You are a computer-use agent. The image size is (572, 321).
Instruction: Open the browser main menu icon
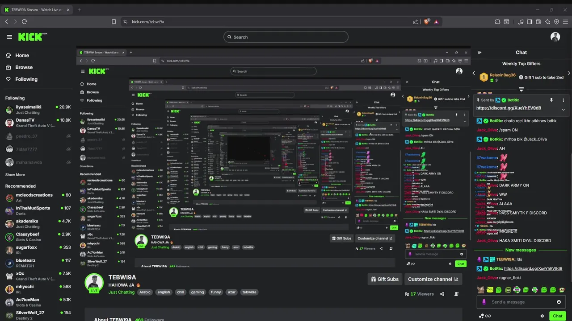point(565,21)
